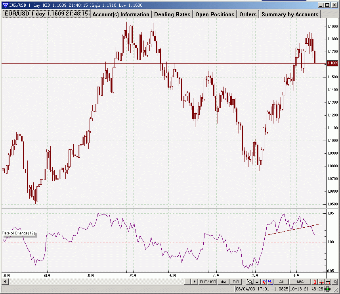Click the trendline drawn on Rate of Change

tap(292, 230)
